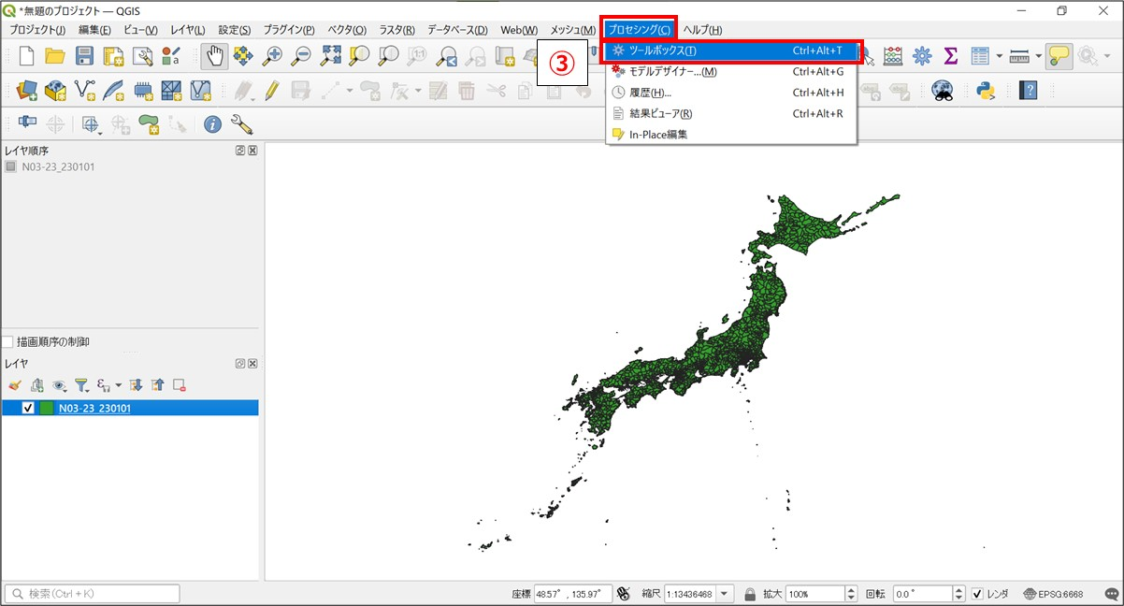The image size is (1124, 606).
Task: Click the green layer symbol swatch
Action: click(x=47, y=408)
